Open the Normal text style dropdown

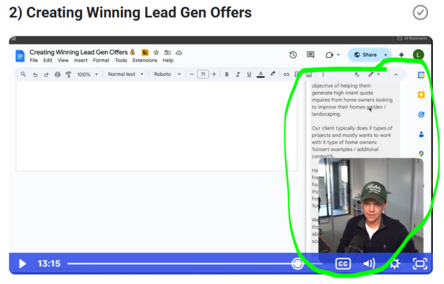pyautogui.click(x=125, y=74)
